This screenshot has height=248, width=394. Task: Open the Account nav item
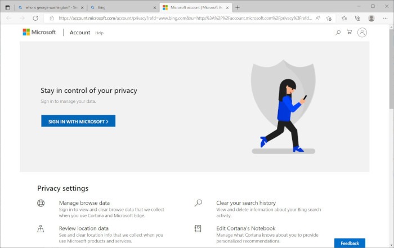(80, 33)
